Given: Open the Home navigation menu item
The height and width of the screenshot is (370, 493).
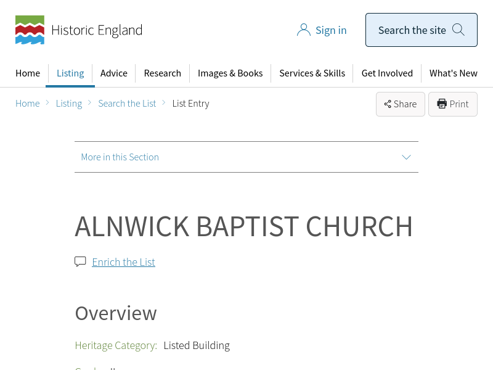Looking at the screenshot, I should (28, 73).
